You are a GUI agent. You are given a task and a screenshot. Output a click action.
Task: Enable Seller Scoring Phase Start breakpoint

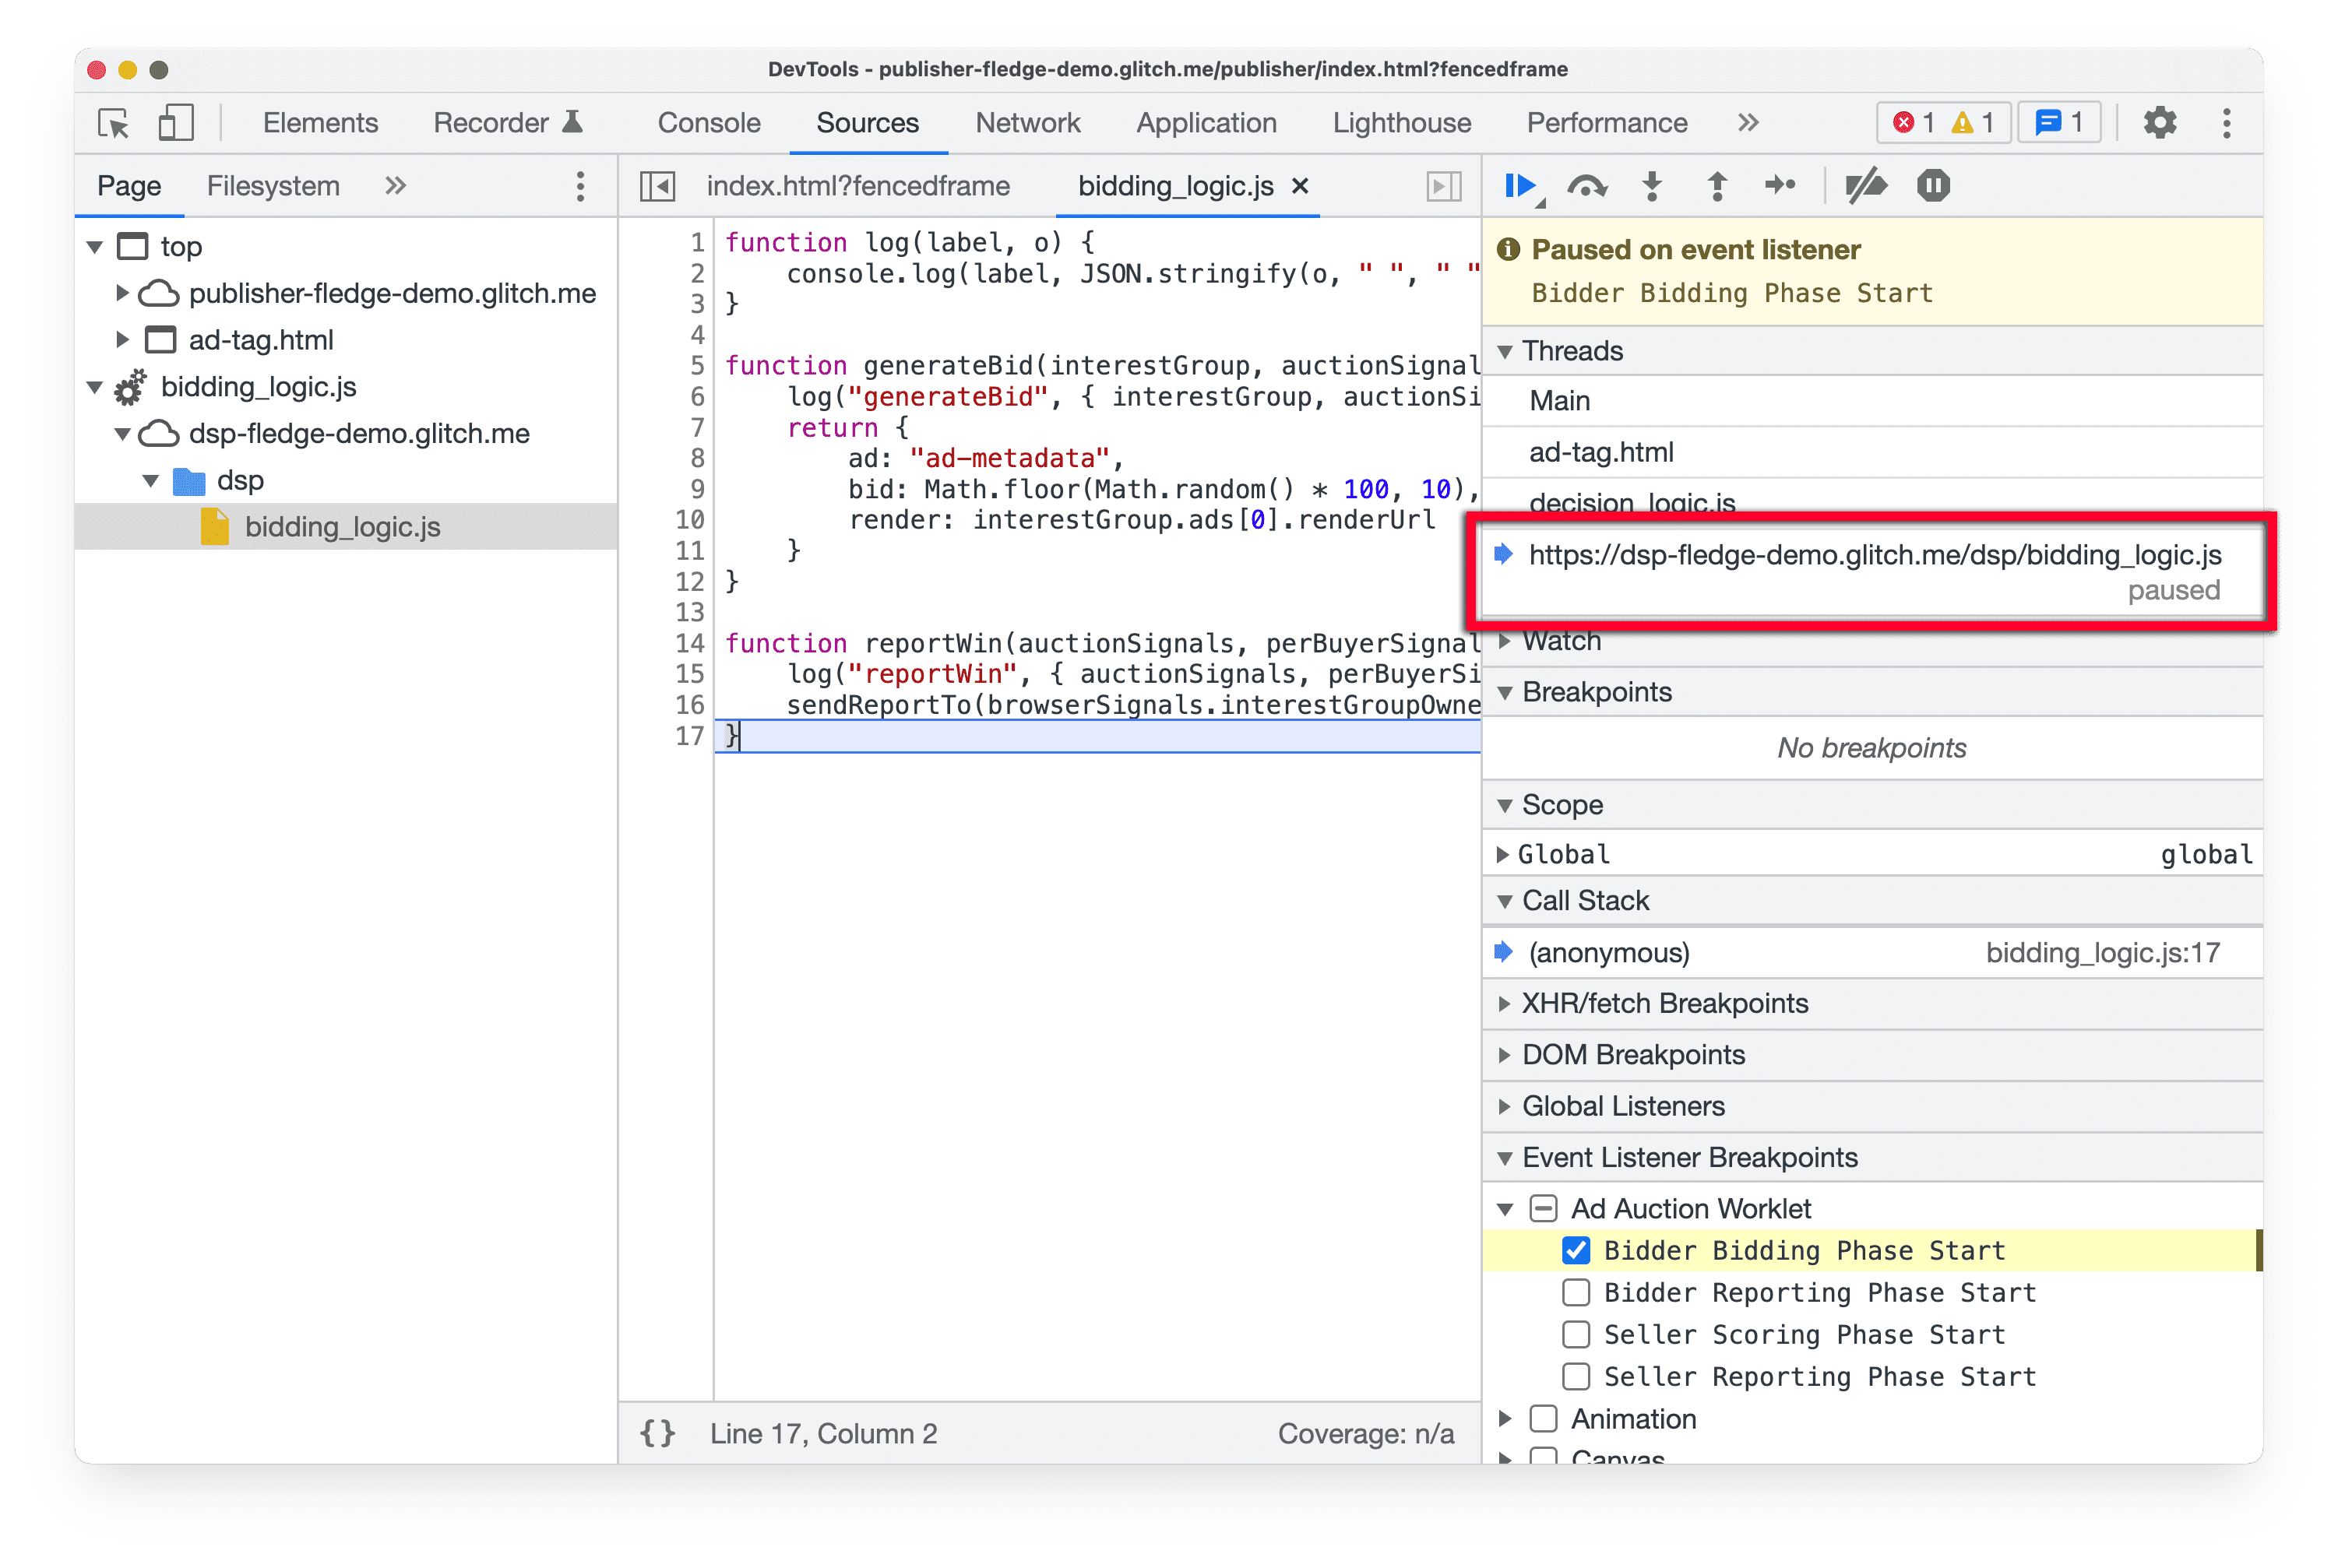[x=1572, y=1335]
